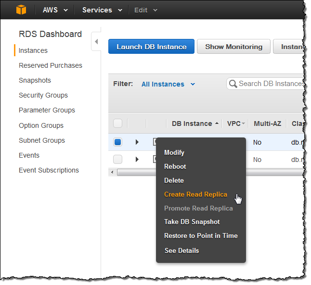Click the Search DB Instances field
The width and height of the screenshot is (311, 285).
[271, 84]
